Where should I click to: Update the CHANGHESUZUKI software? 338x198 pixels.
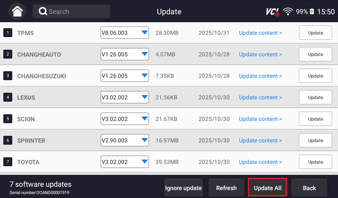[x=315, y=76]
